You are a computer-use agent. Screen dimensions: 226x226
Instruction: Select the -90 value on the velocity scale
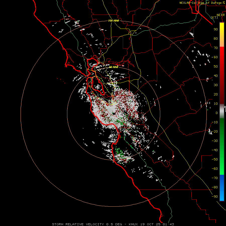pyautogui.click(x=215, y=197)
